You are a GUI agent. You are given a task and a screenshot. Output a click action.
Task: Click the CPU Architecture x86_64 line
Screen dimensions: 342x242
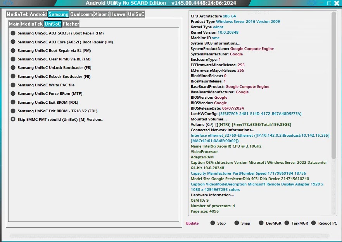[213, 16]
